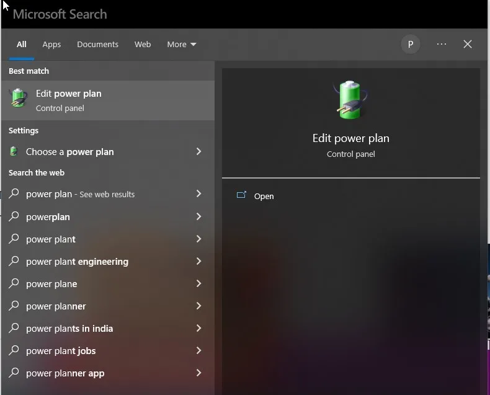This screenshot has width=490, height=395.
Task: Switch to the All tab
Action: pos(22,45)
